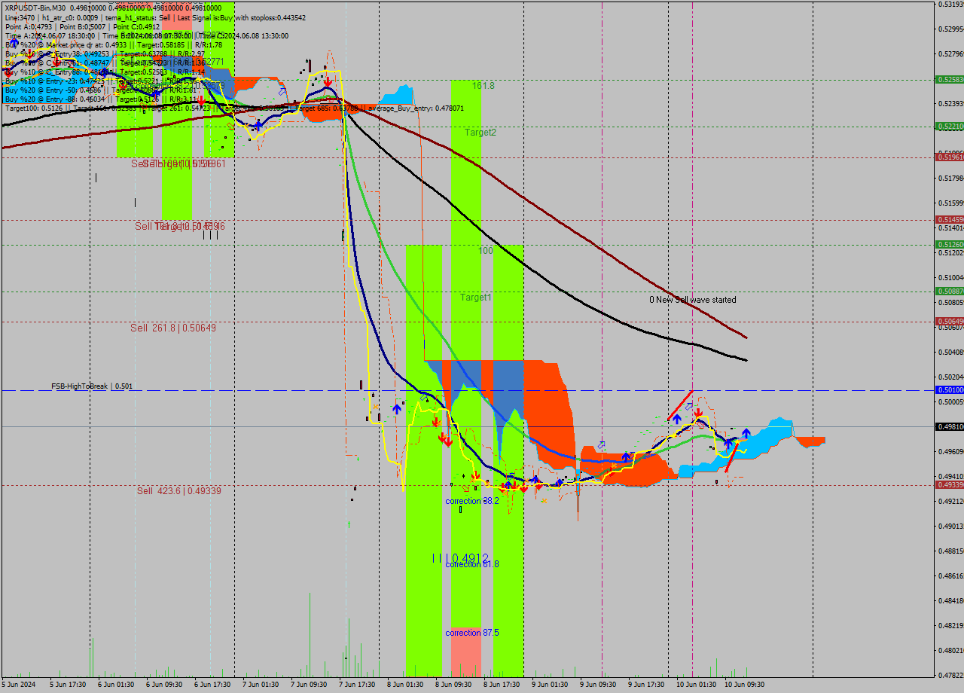The height and width of the screenshot is (693, 964).
Task: Click the 'average_Buy_entry: 0.478071' text
Action: click(x=414, y=108)
